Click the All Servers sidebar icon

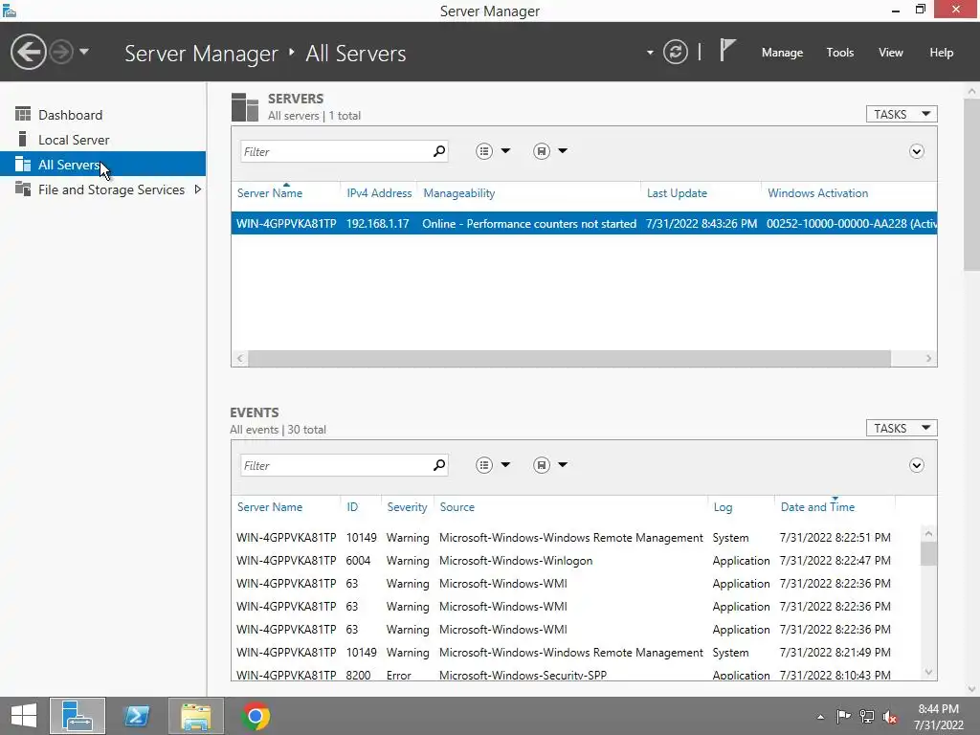[23, 164]
